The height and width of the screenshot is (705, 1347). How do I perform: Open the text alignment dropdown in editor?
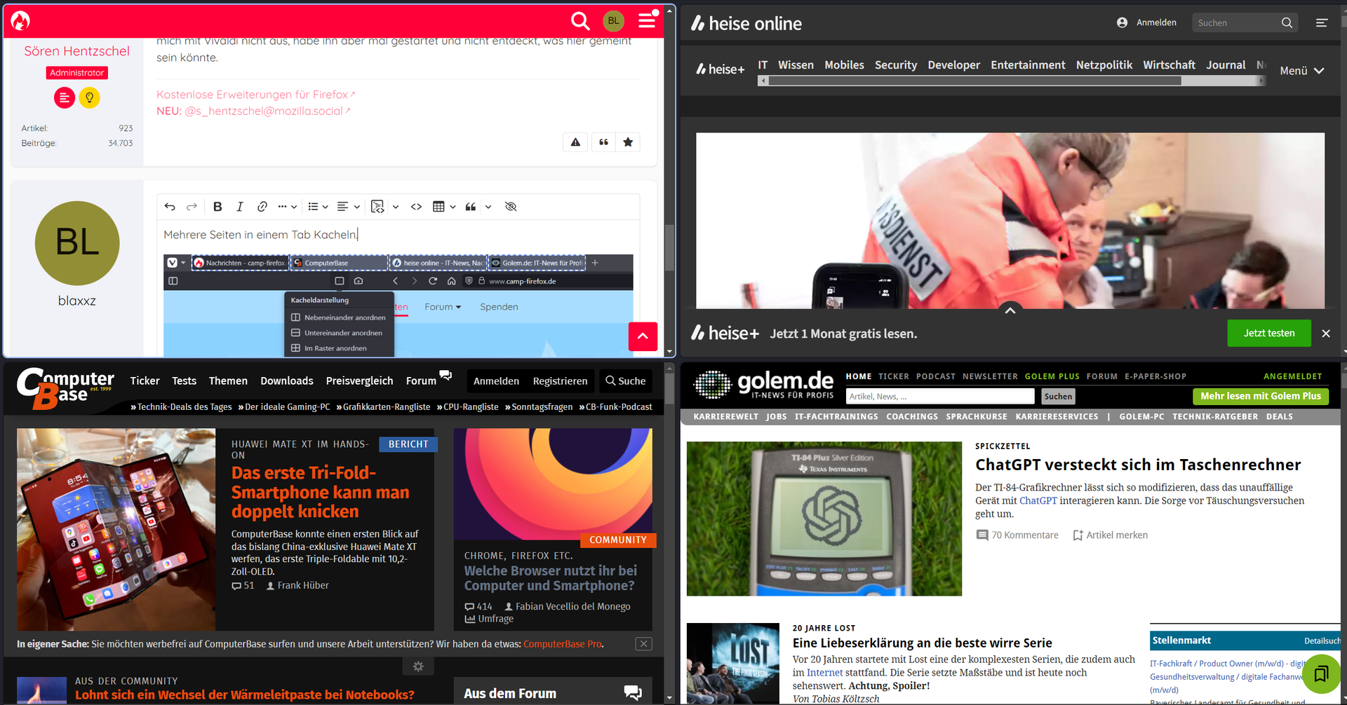point(348,207)
